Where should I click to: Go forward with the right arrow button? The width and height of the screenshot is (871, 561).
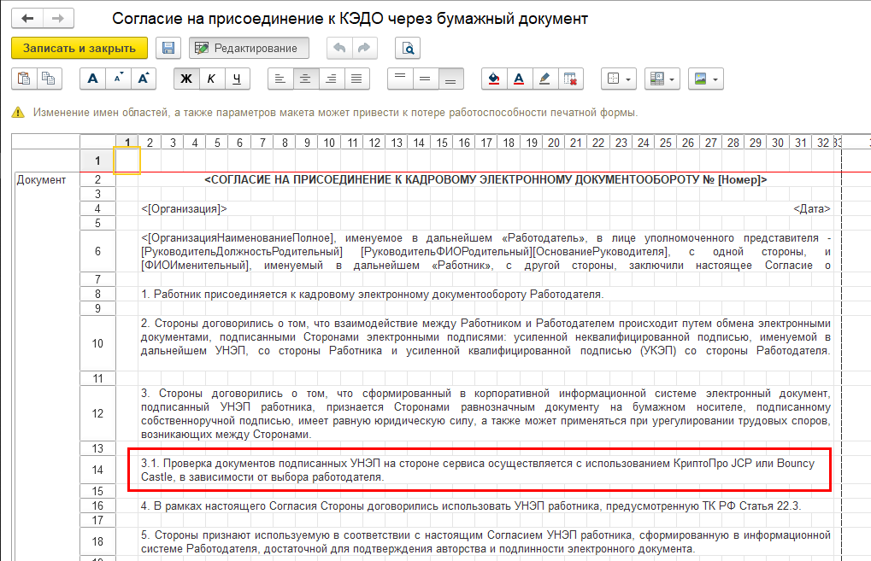tap(58, 18)
